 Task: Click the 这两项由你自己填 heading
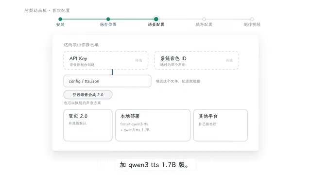click(x=81, y=45)
